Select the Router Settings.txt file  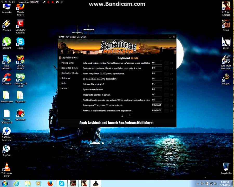tap(6, 116)
